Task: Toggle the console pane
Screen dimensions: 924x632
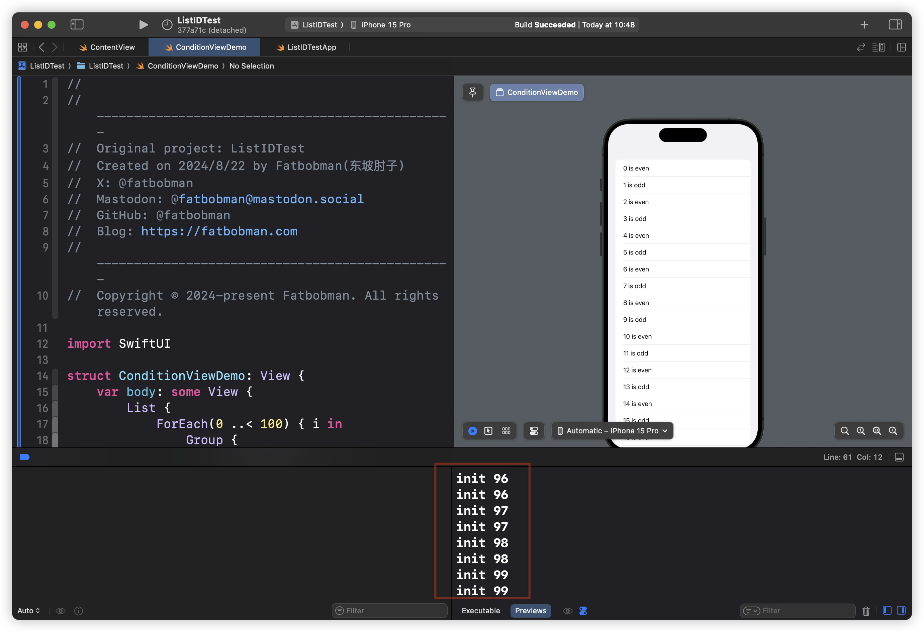Action: point(901,610)
